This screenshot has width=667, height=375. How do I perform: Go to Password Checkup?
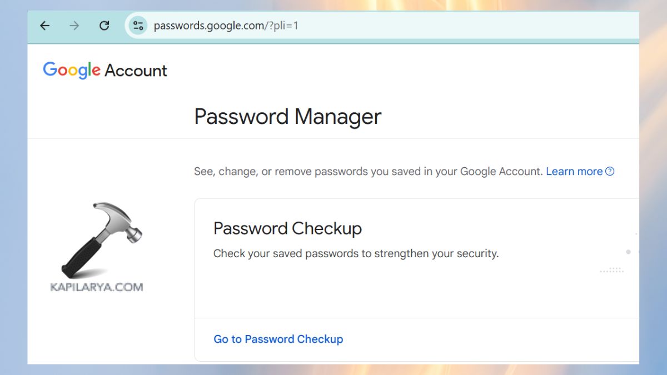click(x=278, y=339)
